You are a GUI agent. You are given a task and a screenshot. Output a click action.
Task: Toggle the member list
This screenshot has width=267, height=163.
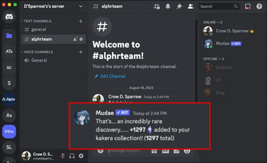click(190, 7)
